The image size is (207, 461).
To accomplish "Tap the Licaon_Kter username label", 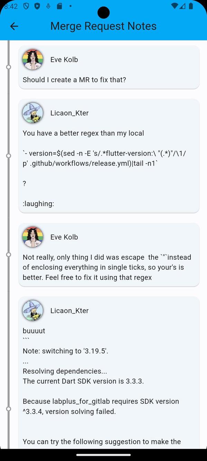I will pyautogui.click(x=69, y=113).
